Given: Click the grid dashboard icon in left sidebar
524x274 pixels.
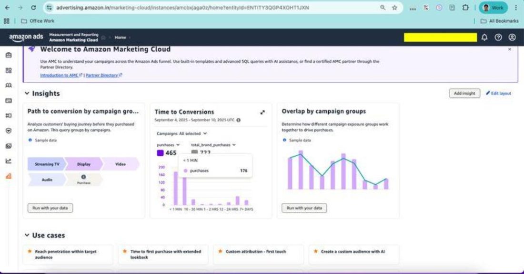Looking at the screenshot, I should coord(9,70).
